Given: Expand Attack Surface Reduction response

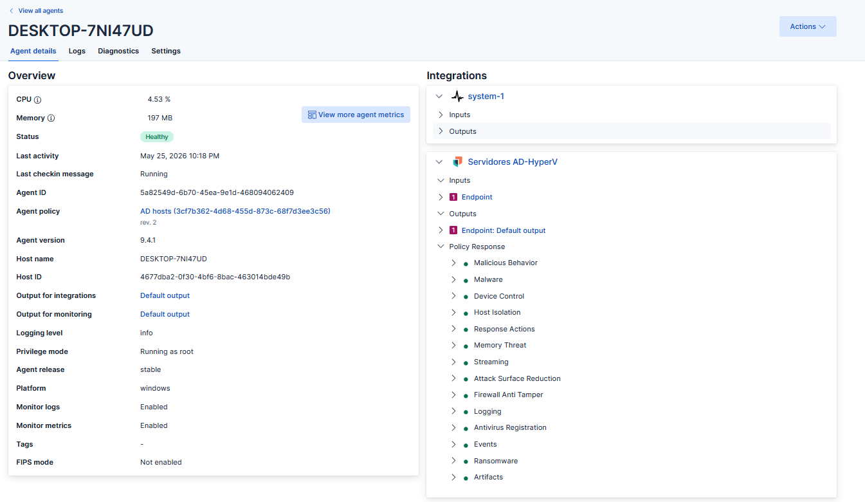Looking at the screenshot, I should (453, 378).
